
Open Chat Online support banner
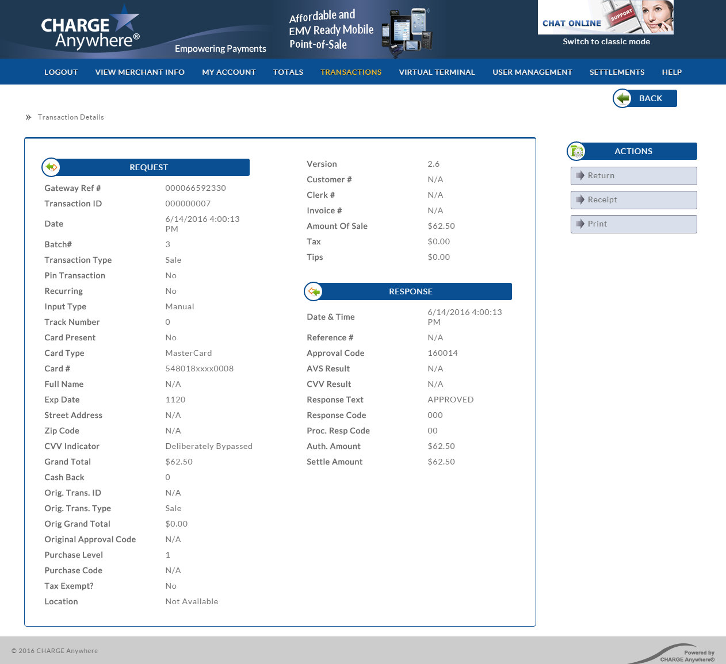[x=605, y=17]
